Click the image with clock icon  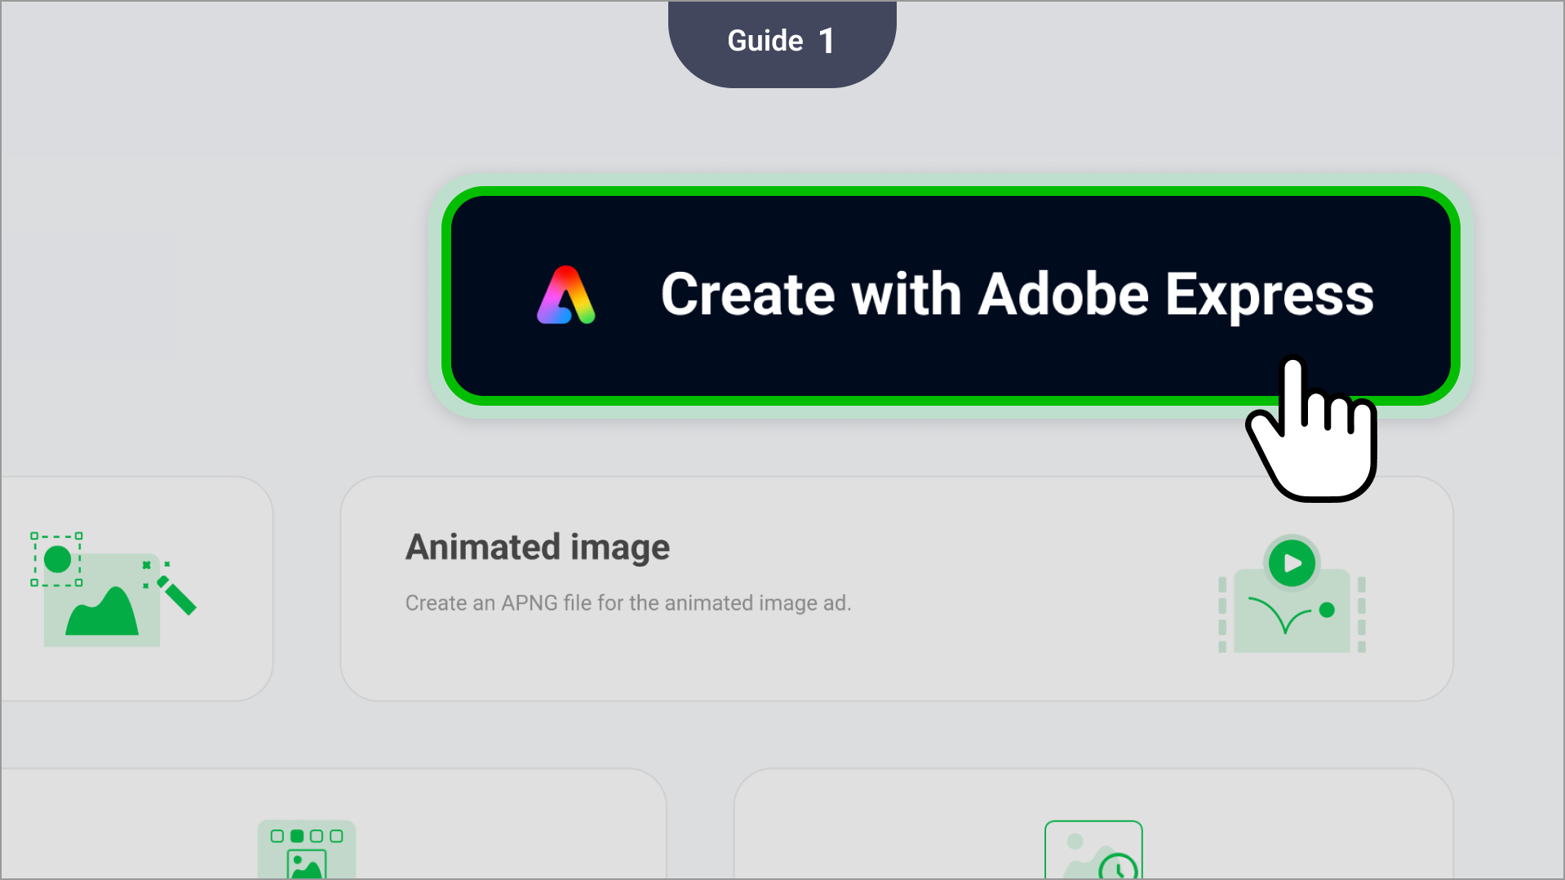(1093, 850)
